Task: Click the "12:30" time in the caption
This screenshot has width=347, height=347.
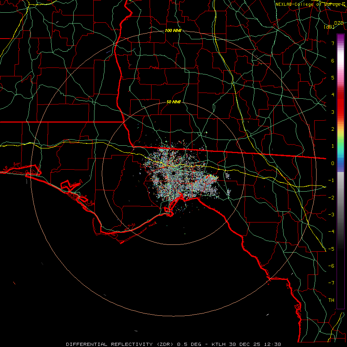Action: (x=272, y=344)
